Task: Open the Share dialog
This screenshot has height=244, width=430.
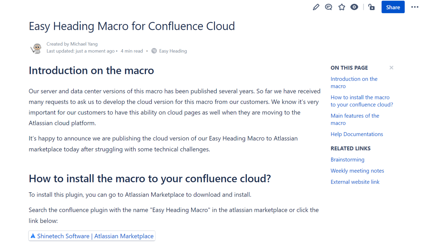Action: [x=393, y=7]
